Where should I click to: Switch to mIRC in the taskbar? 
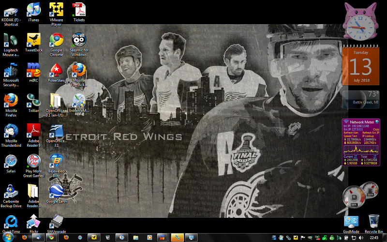click(162, 238)
